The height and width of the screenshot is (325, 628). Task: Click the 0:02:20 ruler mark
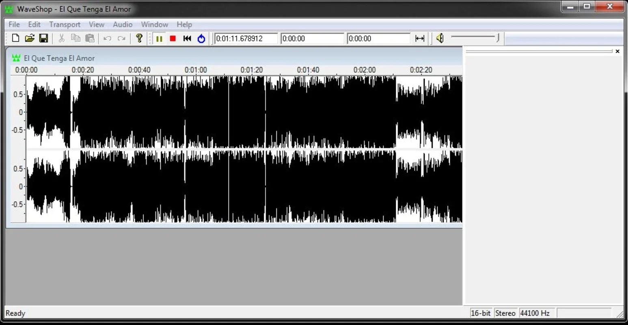pos(421,70)
